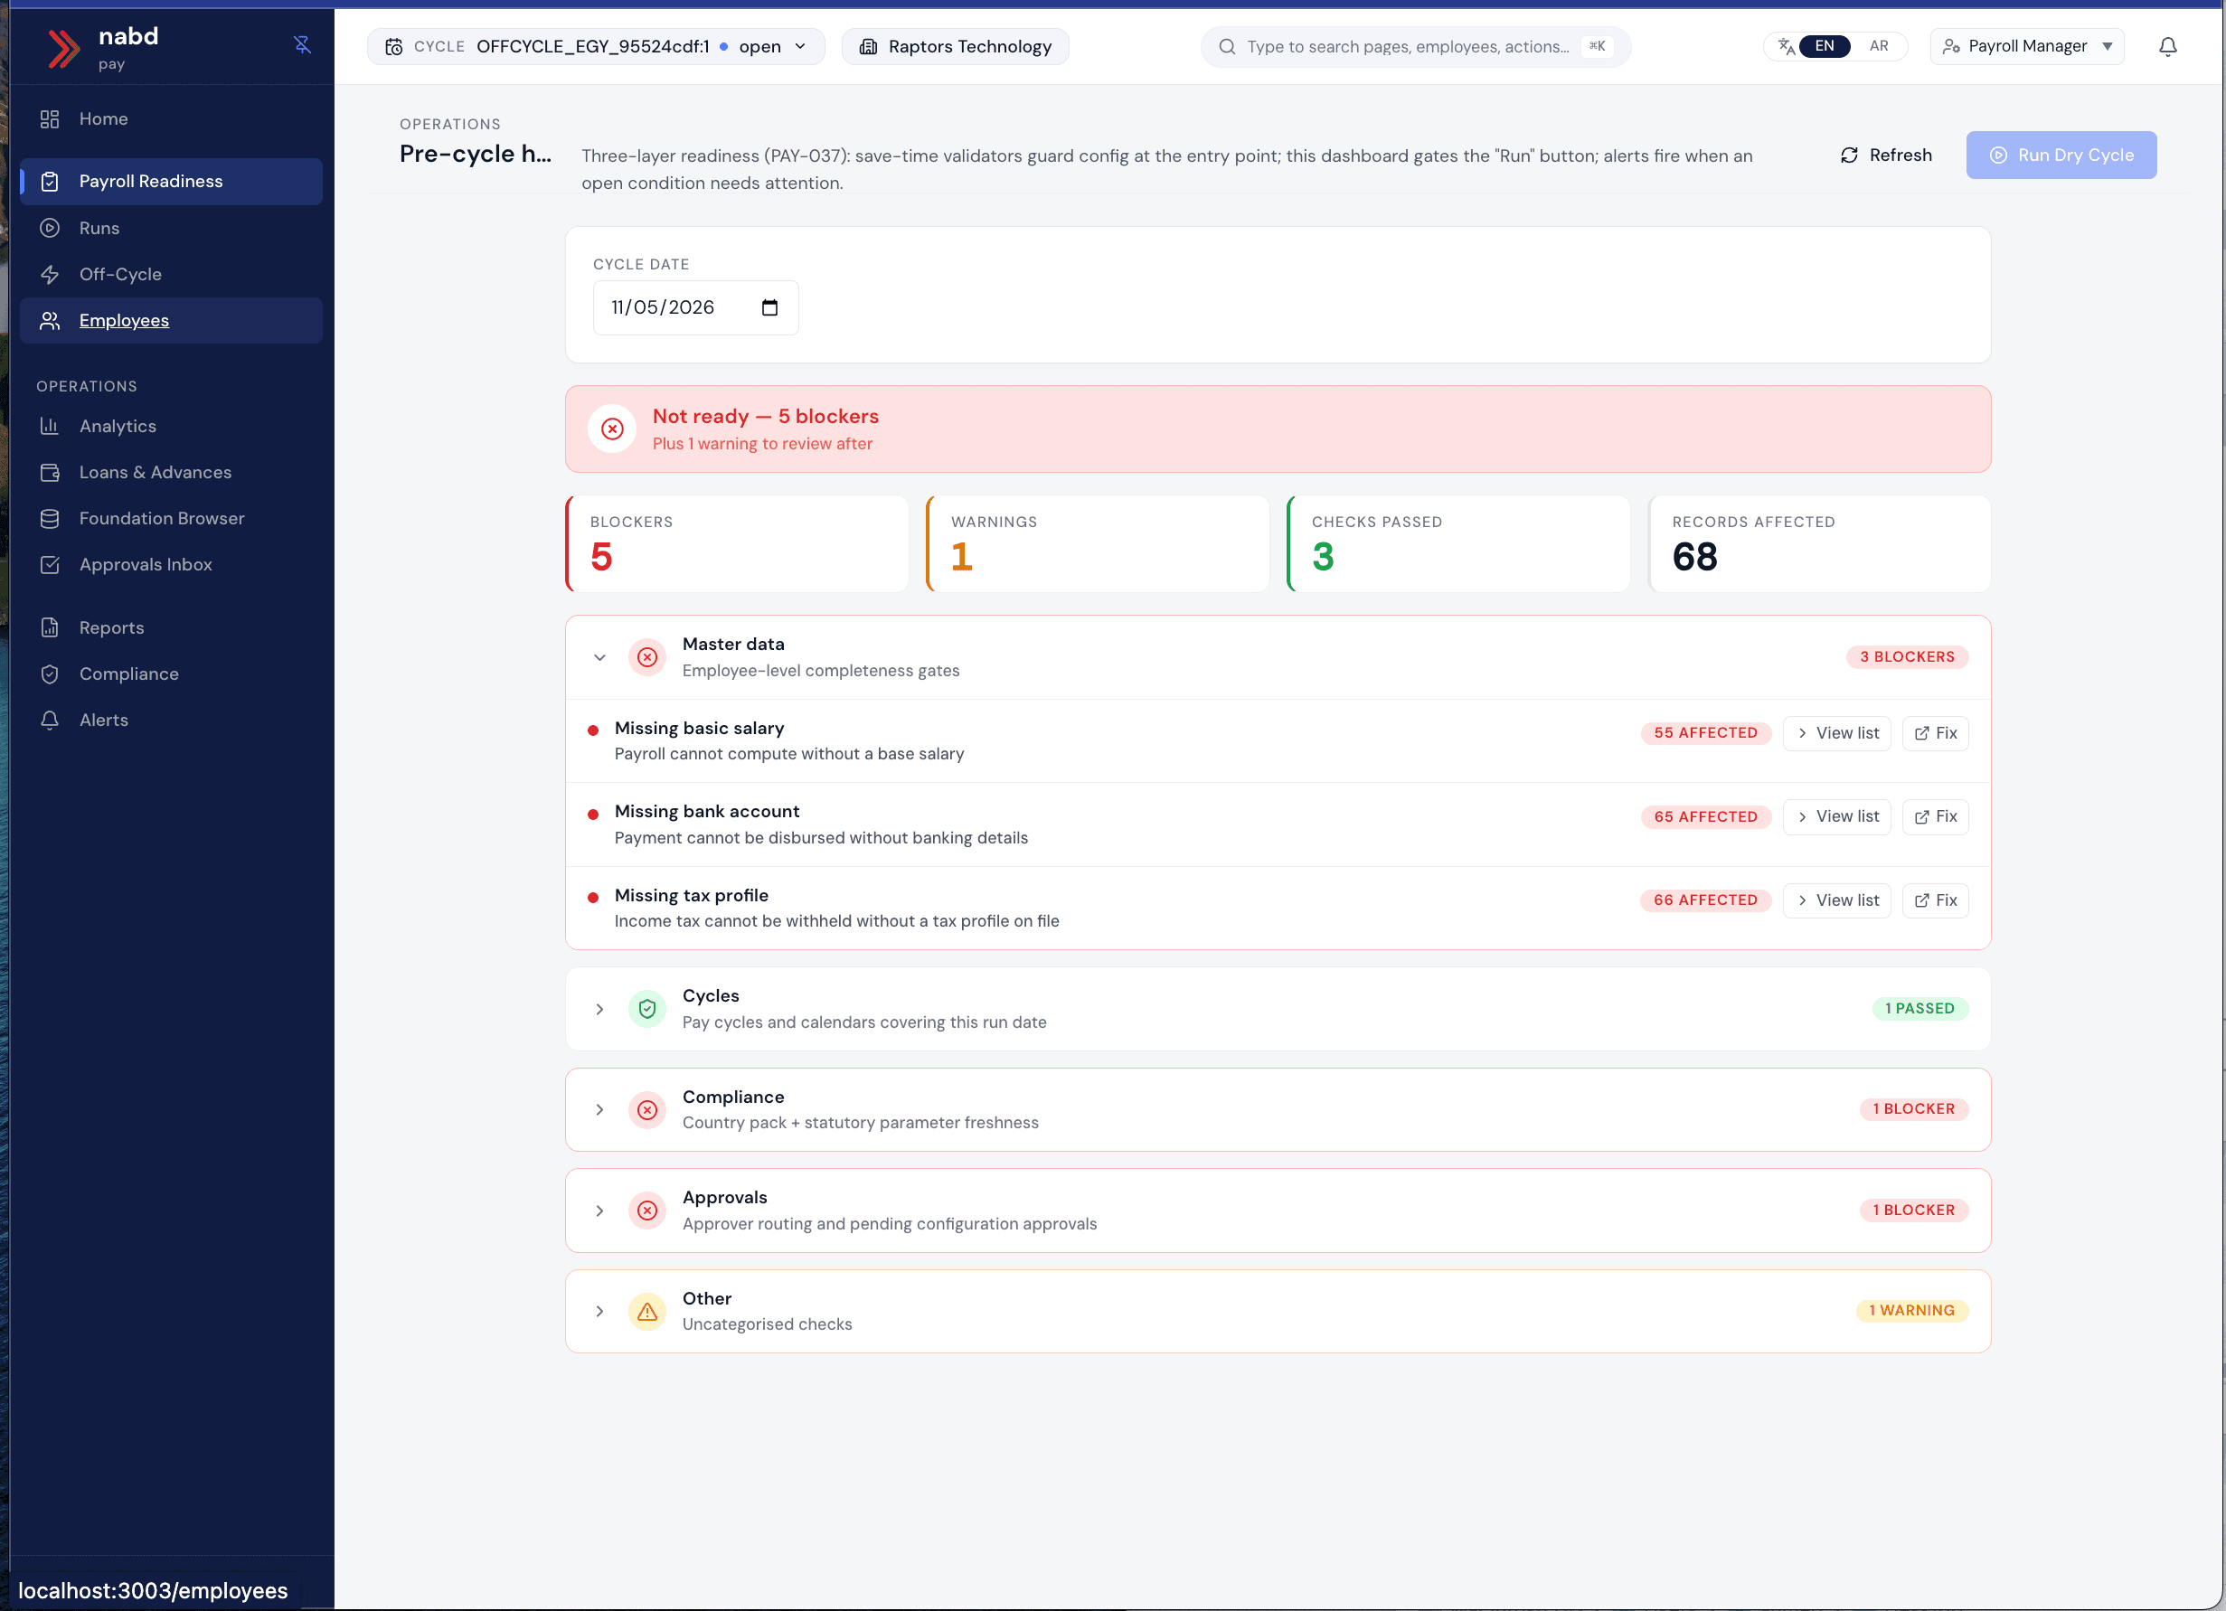
Task: Go to Runs in the sidebar
Action: pos(171,228)
